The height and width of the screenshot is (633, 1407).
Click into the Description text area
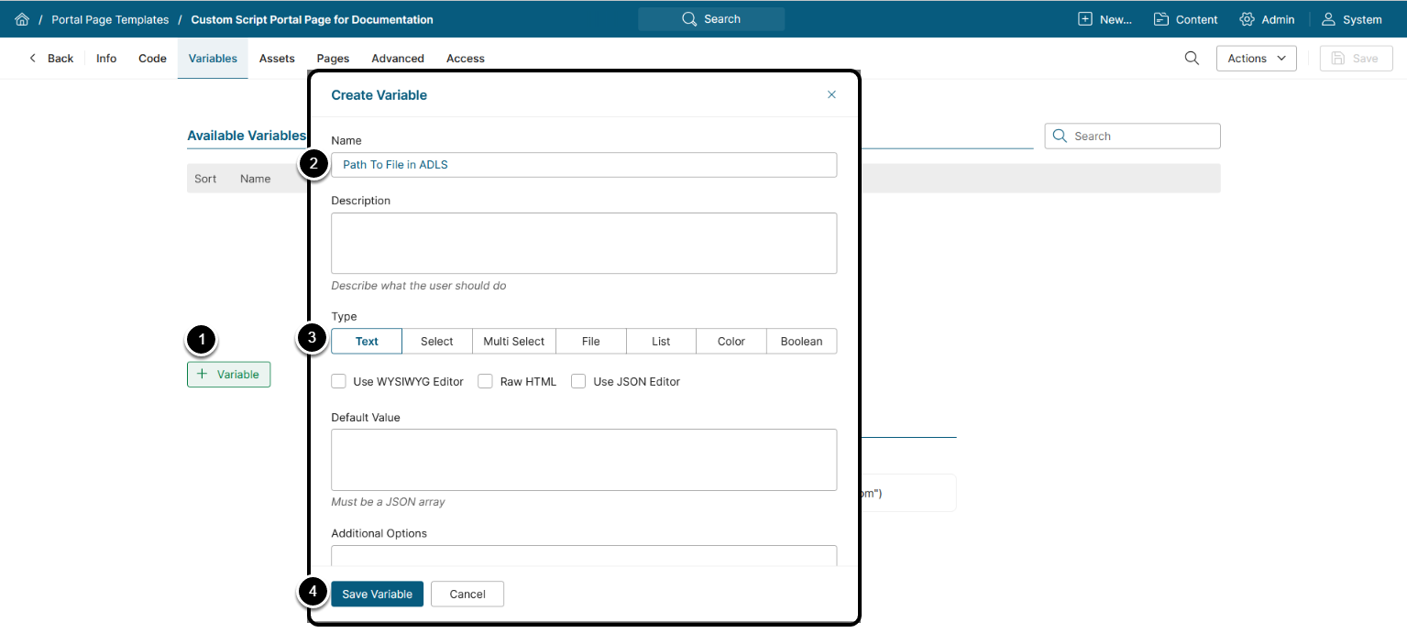click(x=583, y=243)
